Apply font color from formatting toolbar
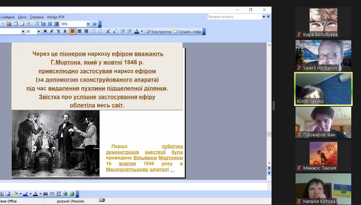Image resolution: width=361 pixels, height=205 pixels. [137, 31]
